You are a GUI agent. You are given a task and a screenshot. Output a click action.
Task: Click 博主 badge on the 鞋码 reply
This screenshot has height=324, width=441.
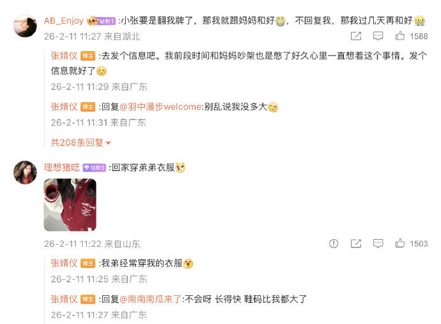coord(88,299)
